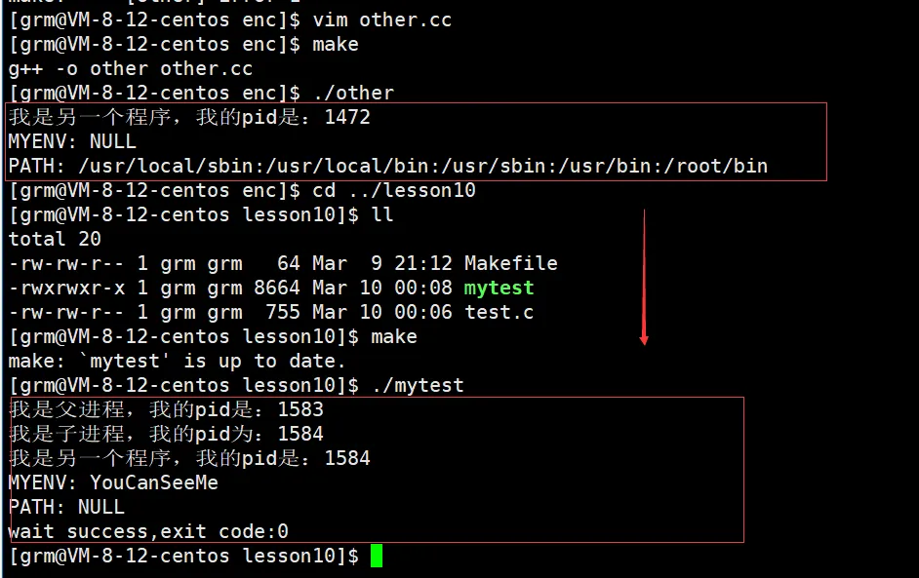
Task: Click the 'MYENV: YouCanSeeMe' line
Action: [113, 482]
